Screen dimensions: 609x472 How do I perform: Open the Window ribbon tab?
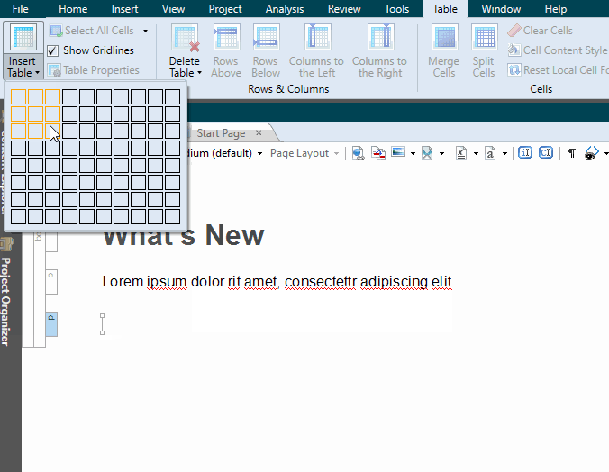501,8
